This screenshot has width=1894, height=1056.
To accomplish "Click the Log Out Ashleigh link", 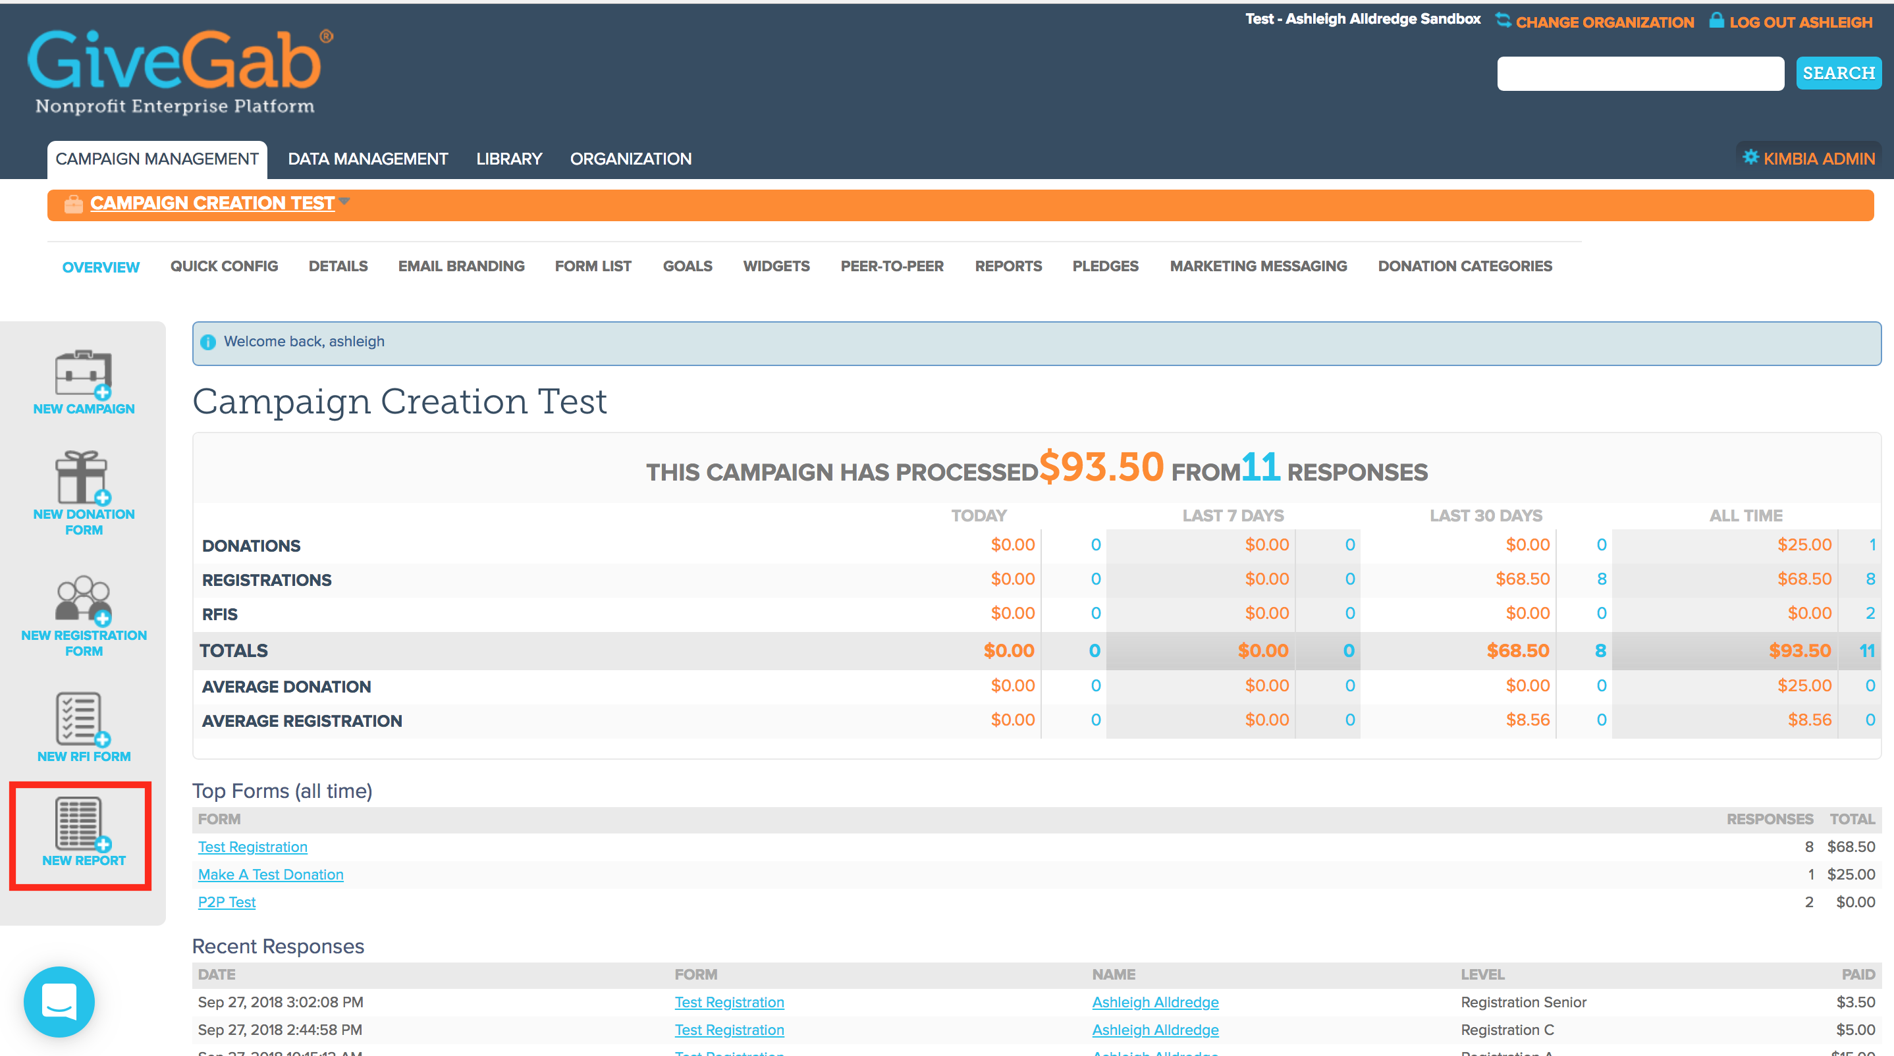I will (1800, 22).
